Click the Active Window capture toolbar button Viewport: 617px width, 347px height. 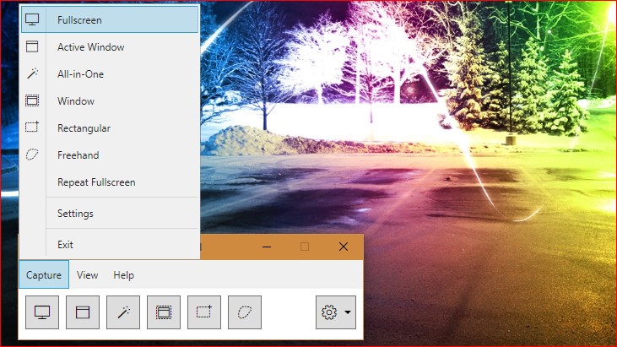[83, 312]
